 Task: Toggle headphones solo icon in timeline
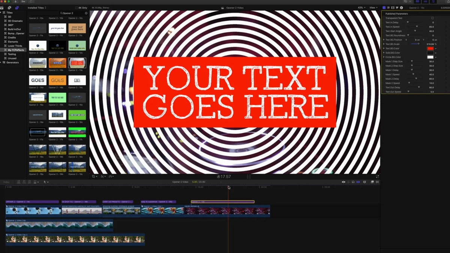[x=353, y=182]
